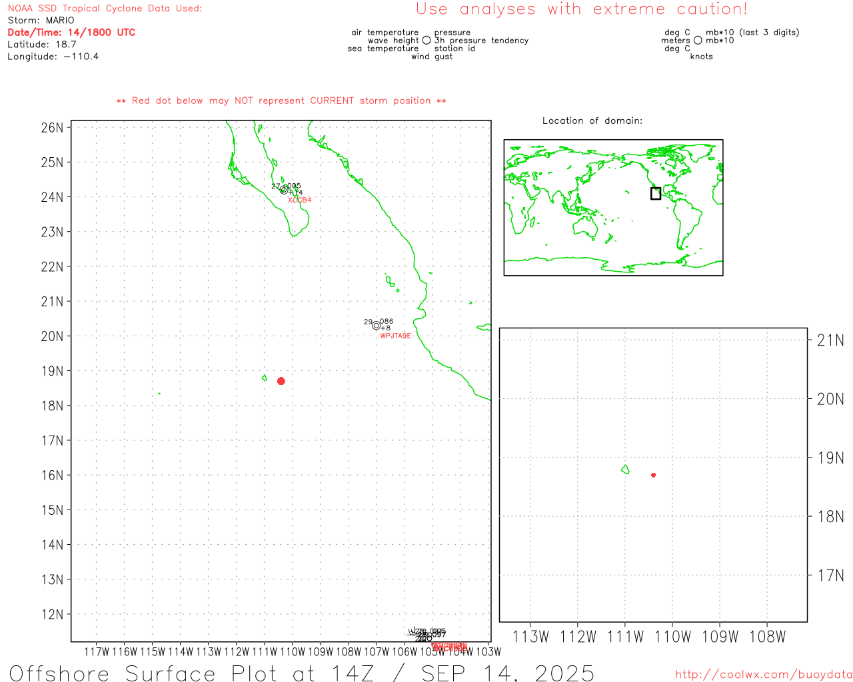Click the 22N latitude label on main map

pyautogui.click(x=53, y=266)
